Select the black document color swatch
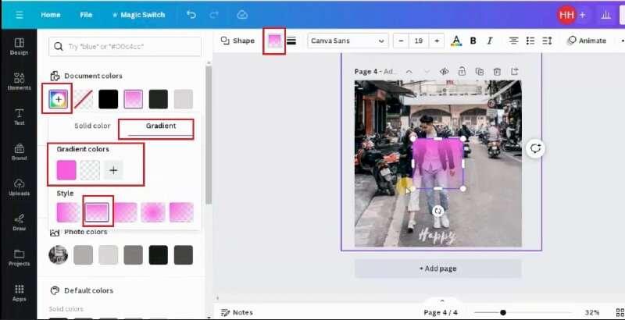625x320 pixels. [x=109, y=99]
